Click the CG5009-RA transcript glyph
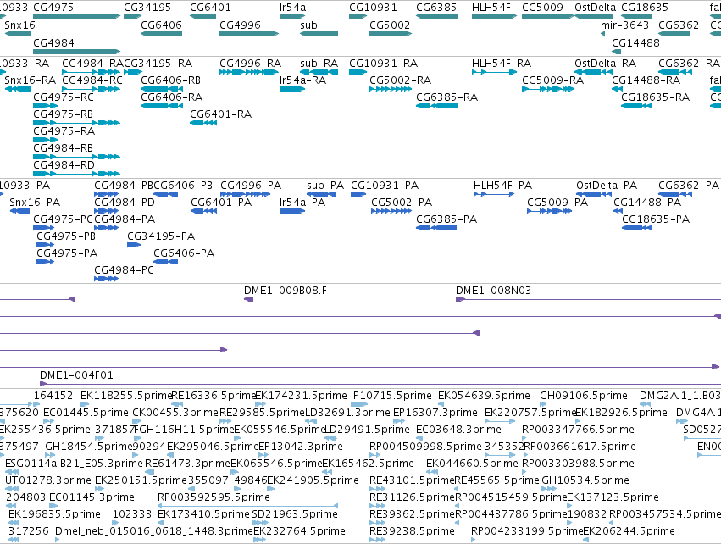 tap(548, 89)
